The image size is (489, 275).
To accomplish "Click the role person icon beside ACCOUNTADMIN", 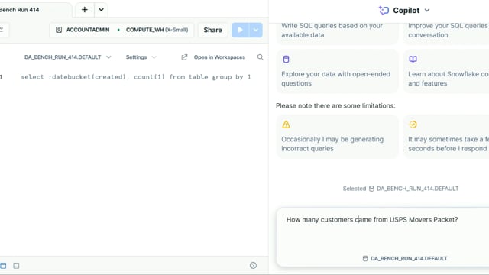I will coord(59,30).
